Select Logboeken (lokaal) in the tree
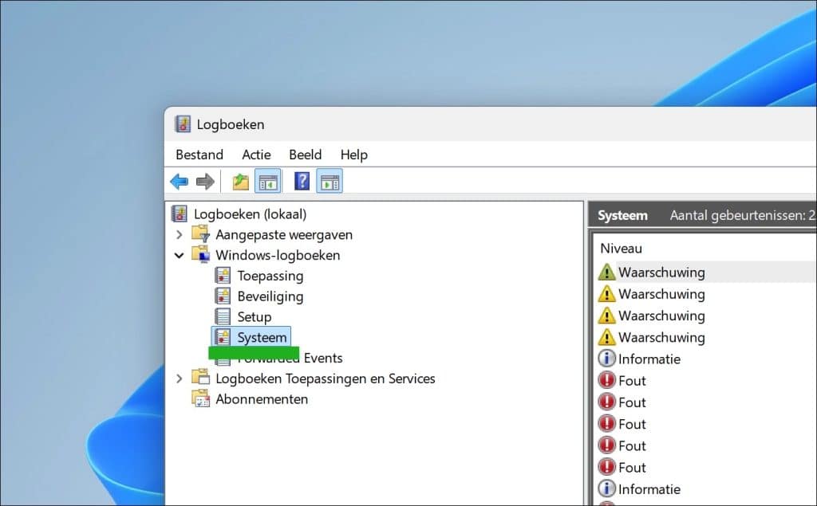The image size is (817, 506). click(250, 214)
